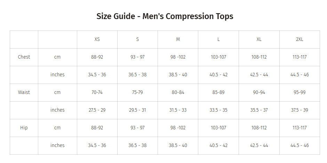The height and width of the screenshot is (163, 327).
Task: Click the 95-99 waist cm cell
Action: coord(300,92)
